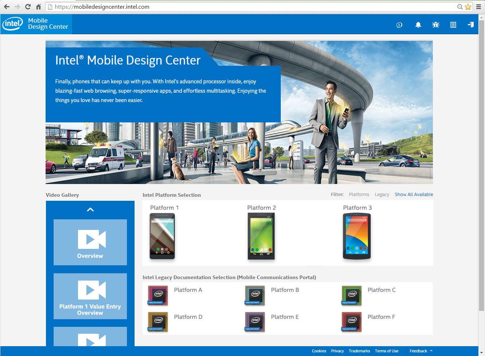The image size is (485, 356).
Task: Filter by Platforms
Action: [359, 195]
